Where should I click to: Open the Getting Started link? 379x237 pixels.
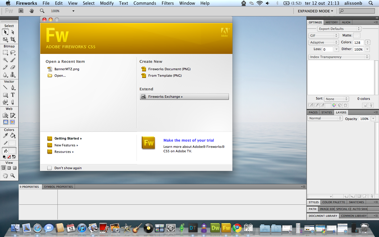[68, 138]
